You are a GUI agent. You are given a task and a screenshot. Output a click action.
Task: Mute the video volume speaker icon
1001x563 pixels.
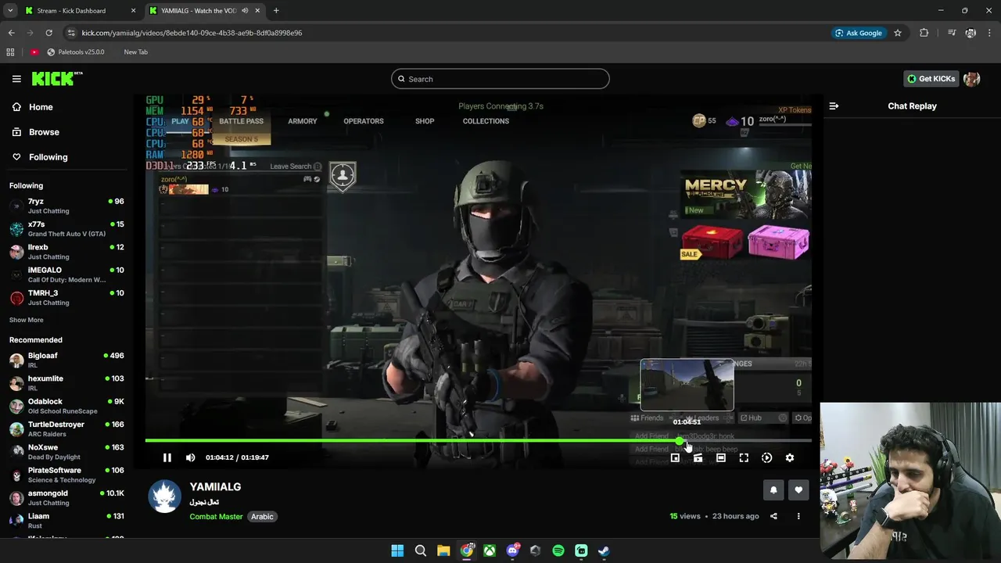click(191, 457)
